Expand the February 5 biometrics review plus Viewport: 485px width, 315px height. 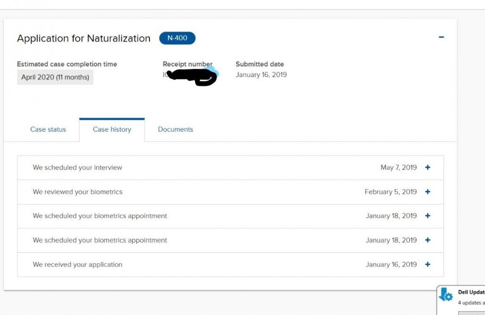coord(427,191)
